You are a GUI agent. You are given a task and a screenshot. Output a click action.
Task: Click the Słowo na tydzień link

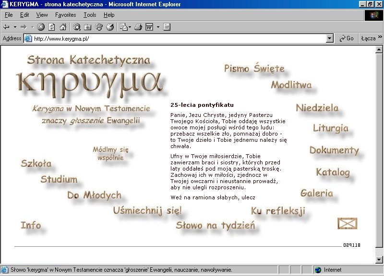pos(215,225)
